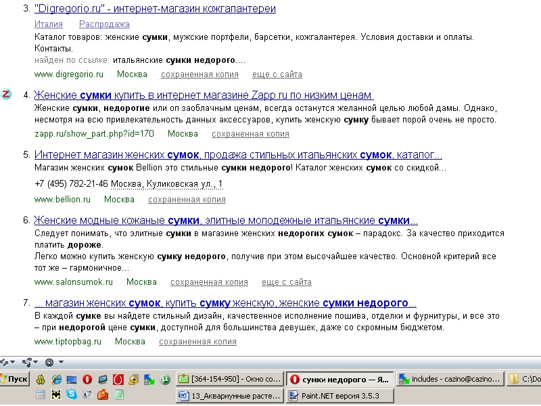Launch µTorrent from quick launch
Viewport: 541px width, 406px height.
165,380
